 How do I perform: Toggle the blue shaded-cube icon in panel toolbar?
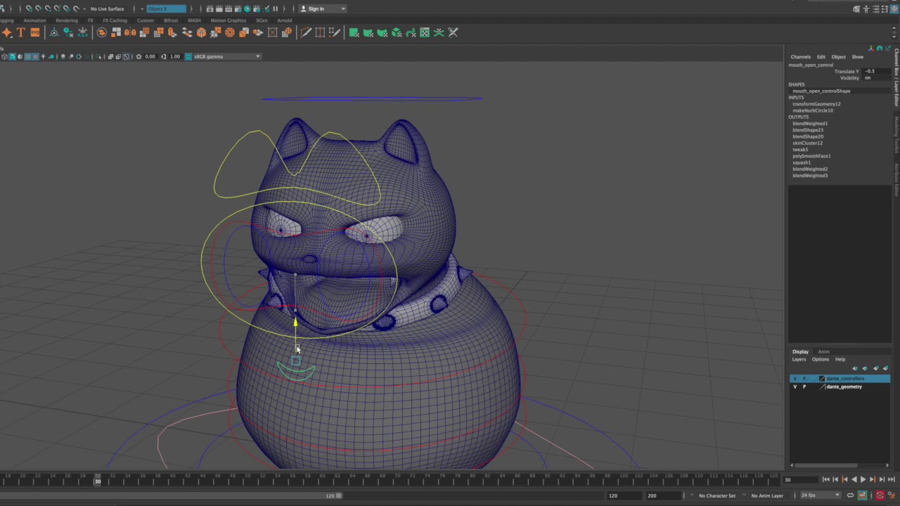click(x=12, y=56)
